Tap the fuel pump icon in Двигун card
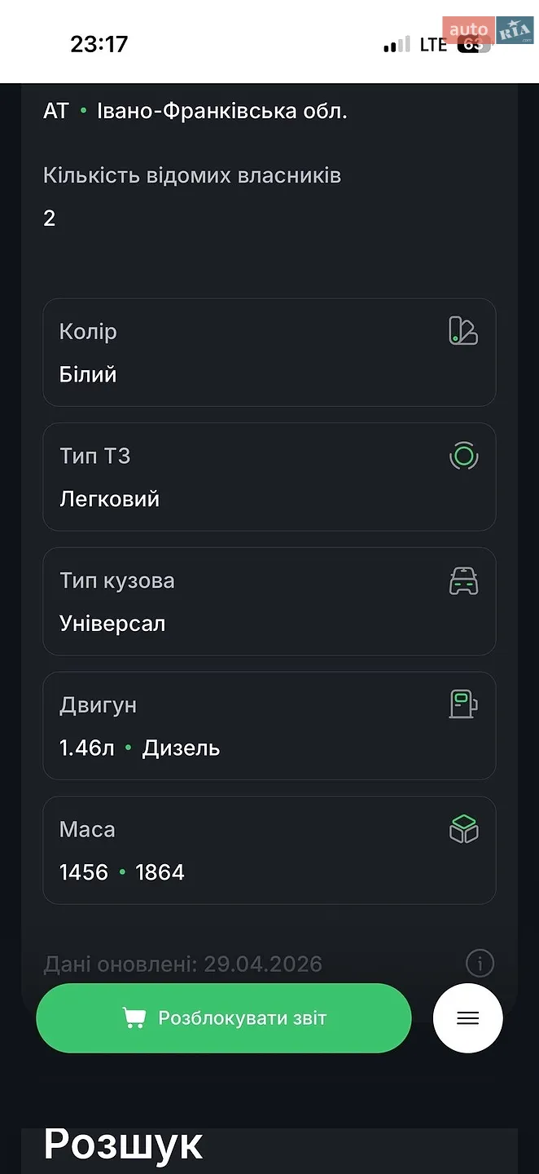 click(463, 704)
